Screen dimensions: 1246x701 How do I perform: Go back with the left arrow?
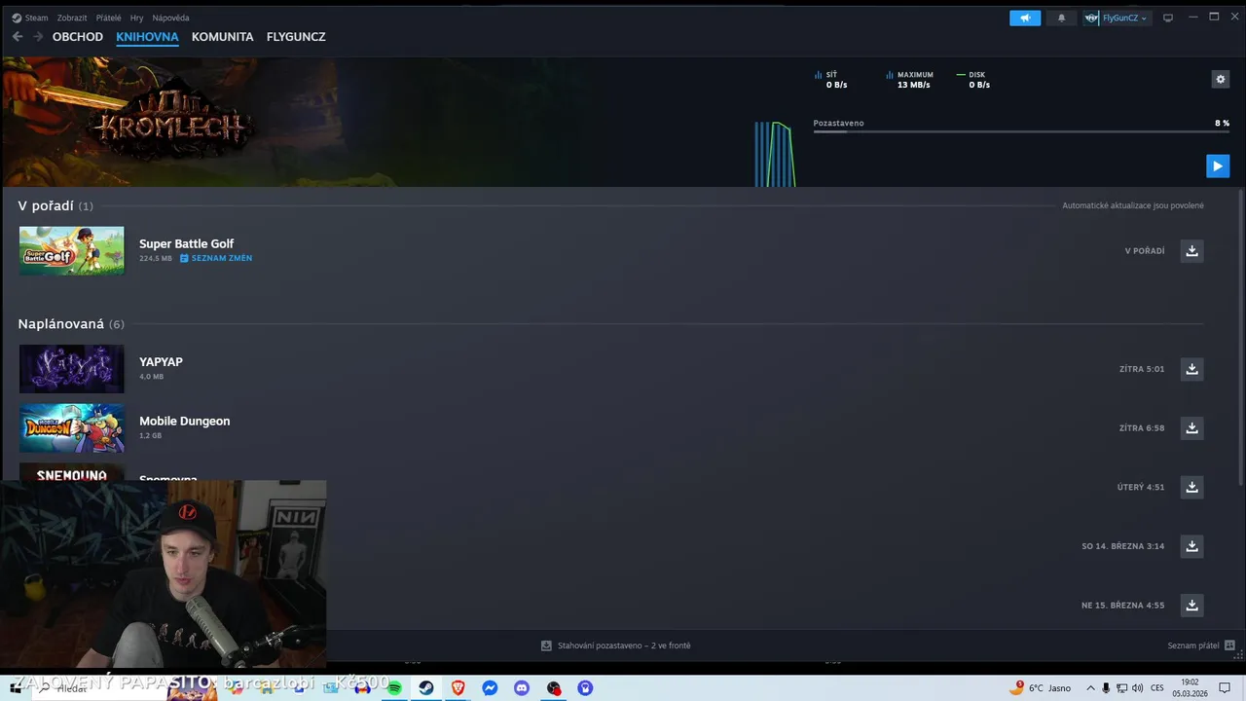tap(18, 36)
